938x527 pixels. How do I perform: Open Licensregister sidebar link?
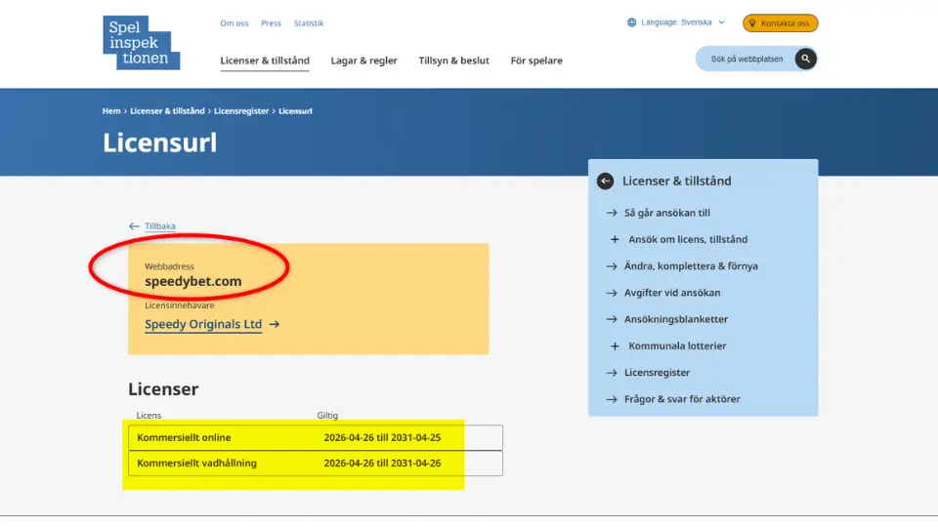coord(657,372)
